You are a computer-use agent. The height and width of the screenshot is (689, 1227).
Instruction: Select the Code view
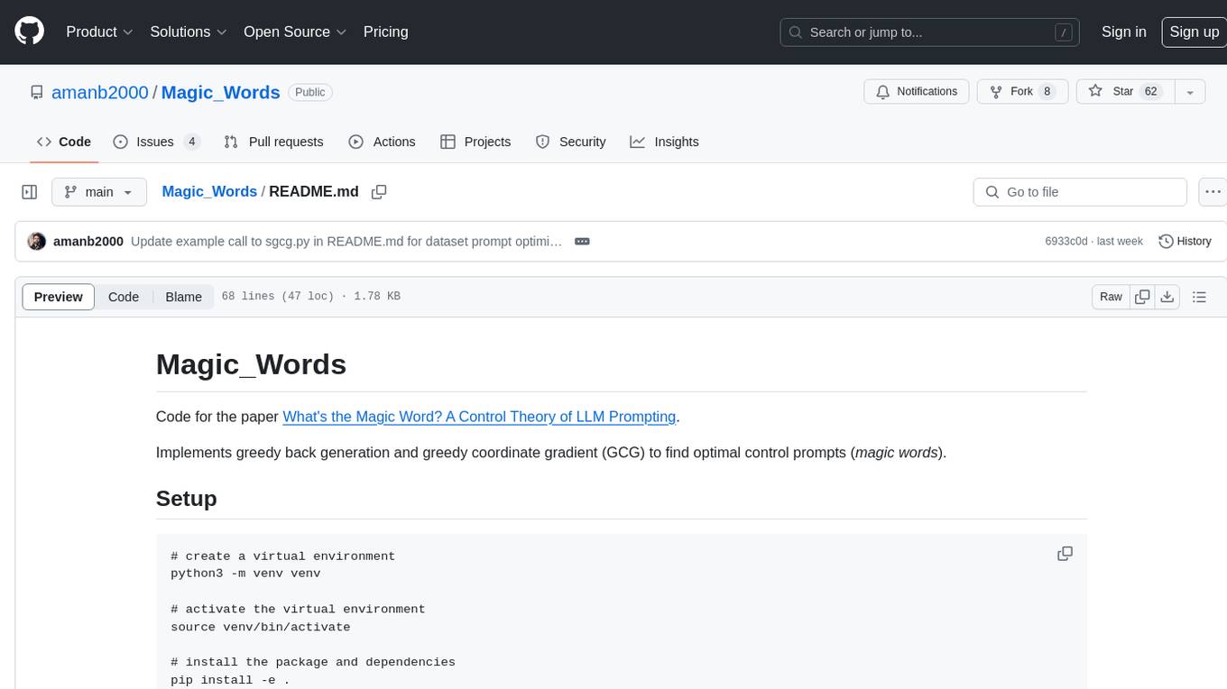(124, 297)
